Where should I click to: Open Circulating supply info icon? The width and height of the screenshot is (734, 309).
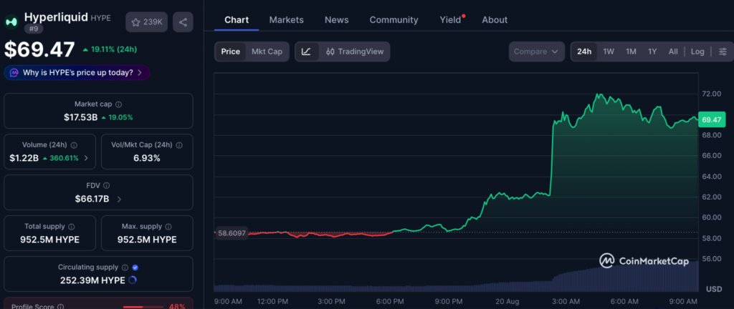125,268
